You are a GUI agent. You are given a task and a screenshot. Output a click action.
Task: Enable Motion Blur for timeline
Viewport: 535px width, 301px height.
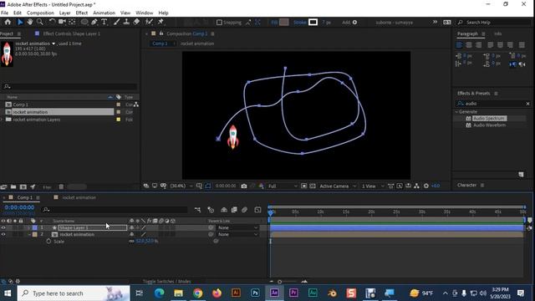[x=244, y=210]
